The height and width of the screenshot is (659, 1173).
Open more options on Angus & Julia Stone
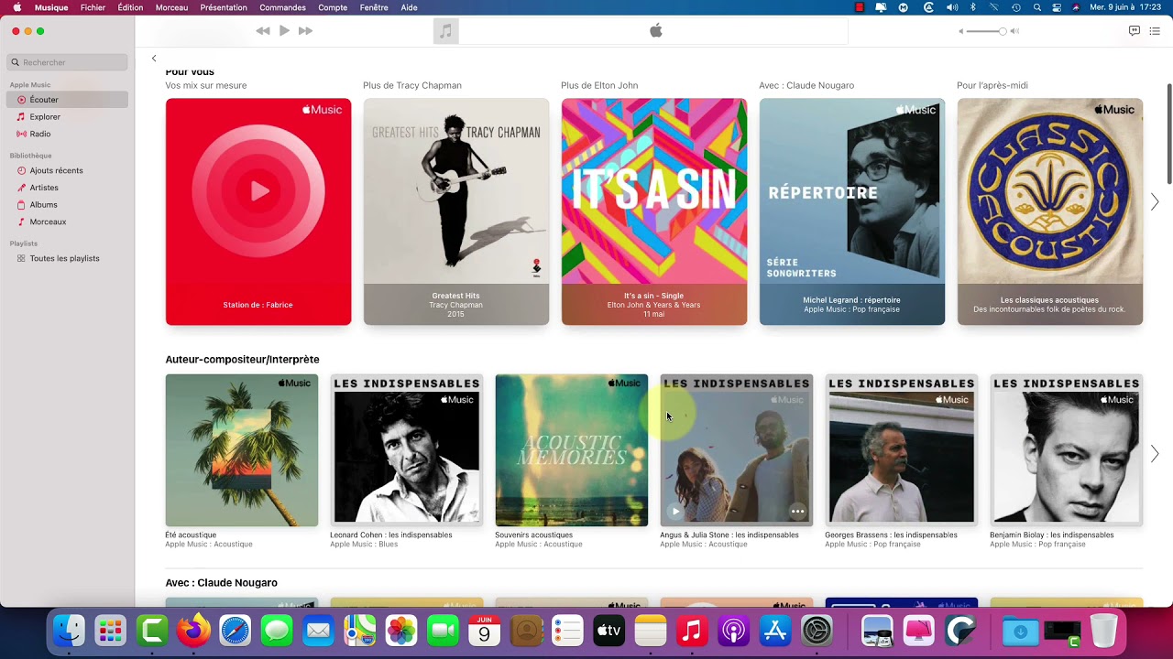click(x=798, y=512)
